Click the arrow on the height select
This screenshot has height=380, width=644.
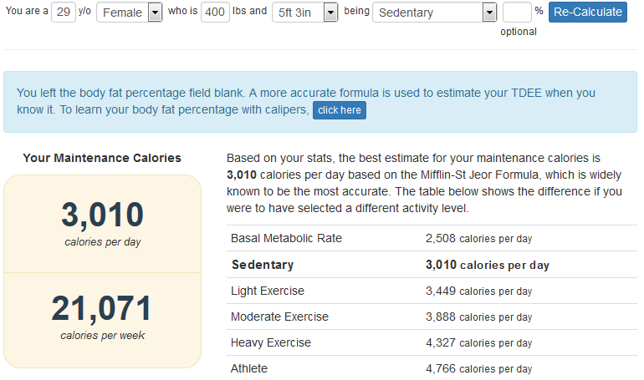pos(330,13)
